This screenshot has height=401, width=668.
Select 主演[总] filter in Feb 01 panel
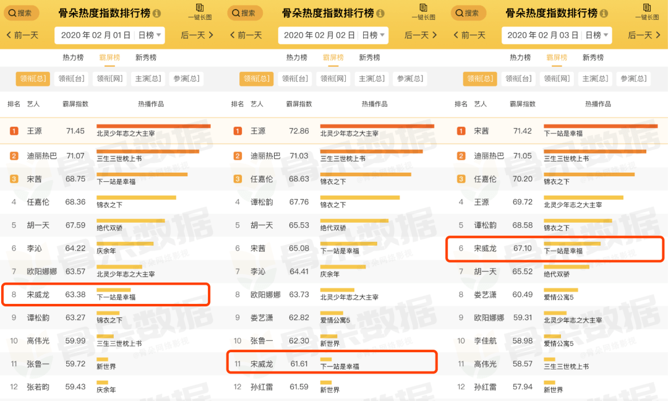(148, 79)
